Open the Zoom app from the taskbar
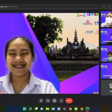112x112 pixels. (x=59, y=109)
